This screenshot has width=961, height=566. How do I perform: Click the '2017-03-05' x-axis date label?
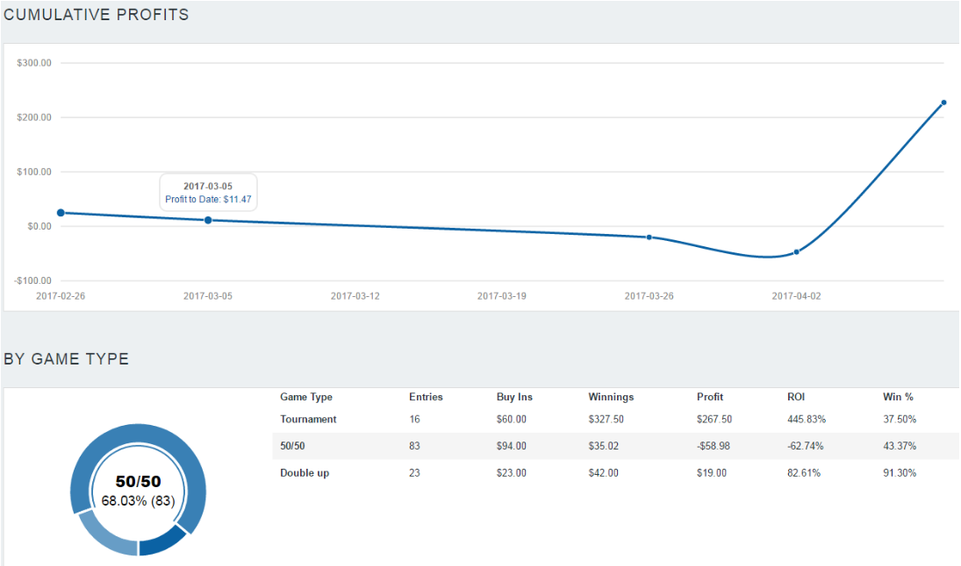click(208, 296)
